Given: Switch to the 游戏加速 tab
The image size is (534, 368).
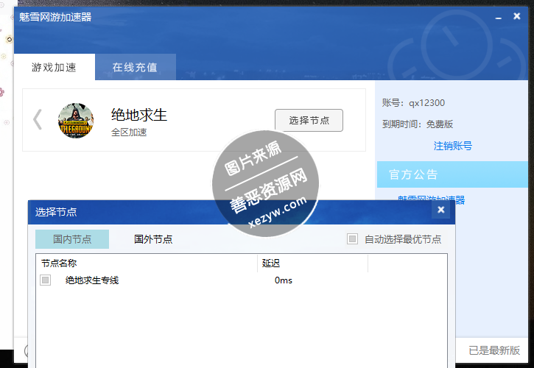Looking at the screenshot, I should coord(55,67).
